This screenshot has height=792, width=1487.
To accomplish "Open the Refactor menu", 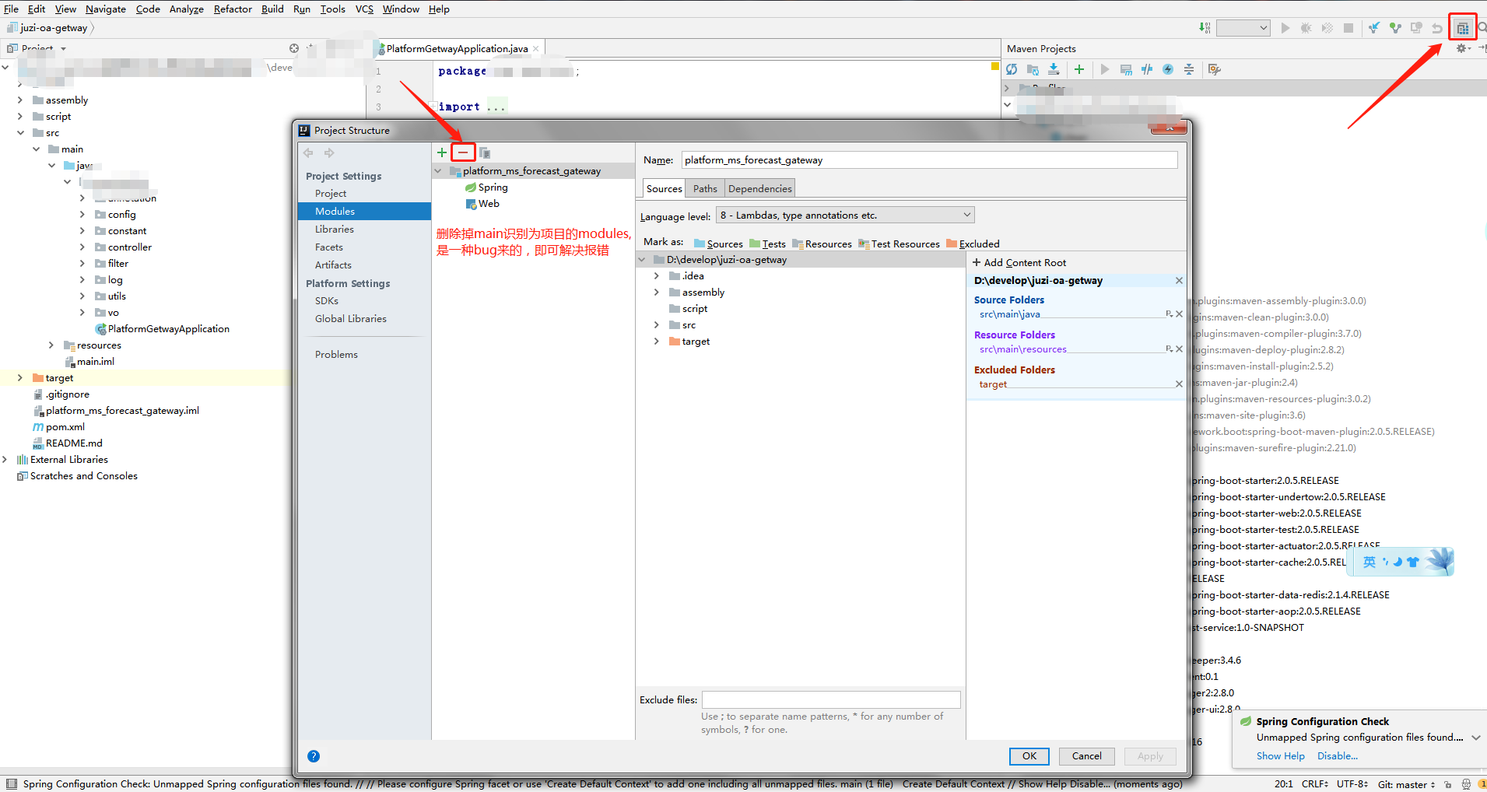I will click(233, 9).
